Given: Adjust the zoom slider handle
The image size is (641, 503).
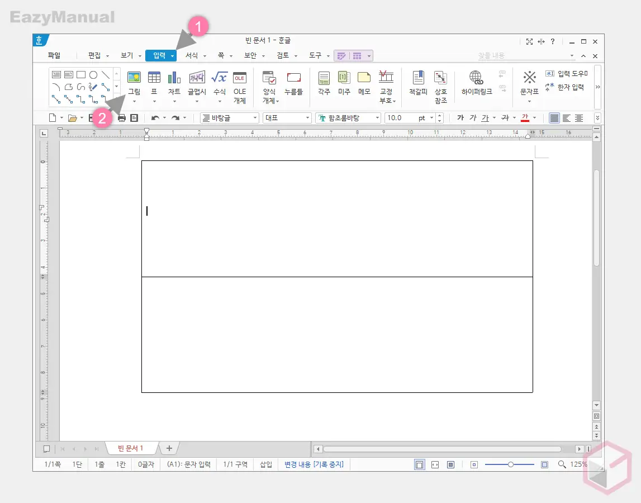Looking at the screenshot, I should 511,464.
